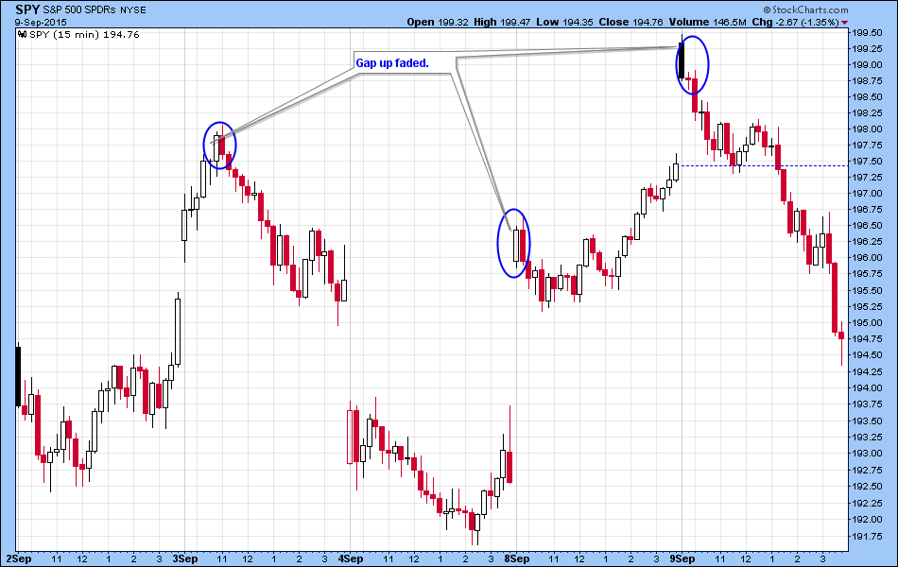Screen dimensions: 898x567
Task: Click the last red candle at the 9Sep close
Action: (841, 335)
